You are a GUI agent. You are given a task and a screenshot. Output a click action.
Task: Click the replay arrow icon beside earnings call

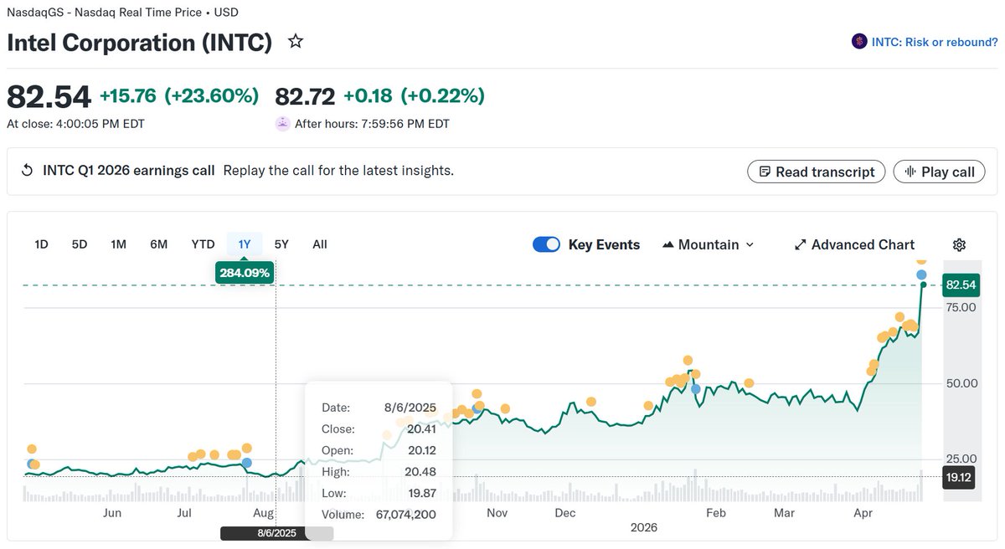pos(27,171)
